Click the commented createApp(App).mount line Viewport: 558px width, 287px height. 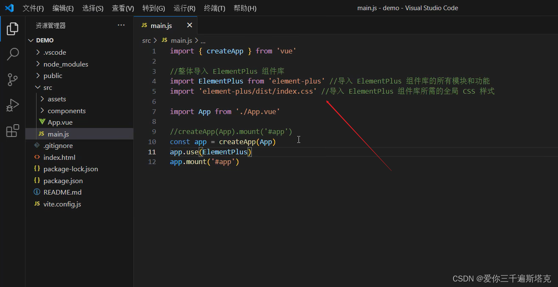pyautogui.click(x=231, y=132)
